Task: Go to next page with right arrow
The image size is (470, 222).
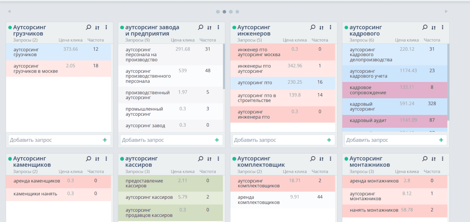Action: pyautogui.click(x=446, y=12)
